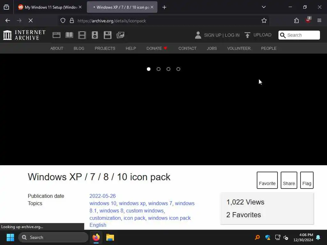The height and width of the screenshot is (245, 327).
Task: Bookmark this page with the star icon
Action: (264, 21)
